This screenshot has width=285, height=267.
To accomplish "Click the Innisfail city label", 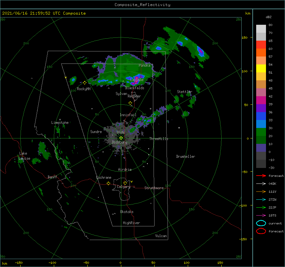I will [128, 115].
